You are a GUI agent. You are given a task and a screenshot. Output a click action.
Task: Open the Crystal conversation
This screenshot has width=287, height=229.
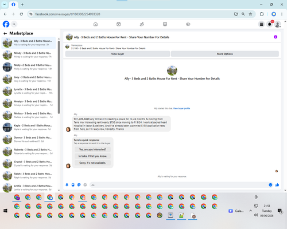29,164
